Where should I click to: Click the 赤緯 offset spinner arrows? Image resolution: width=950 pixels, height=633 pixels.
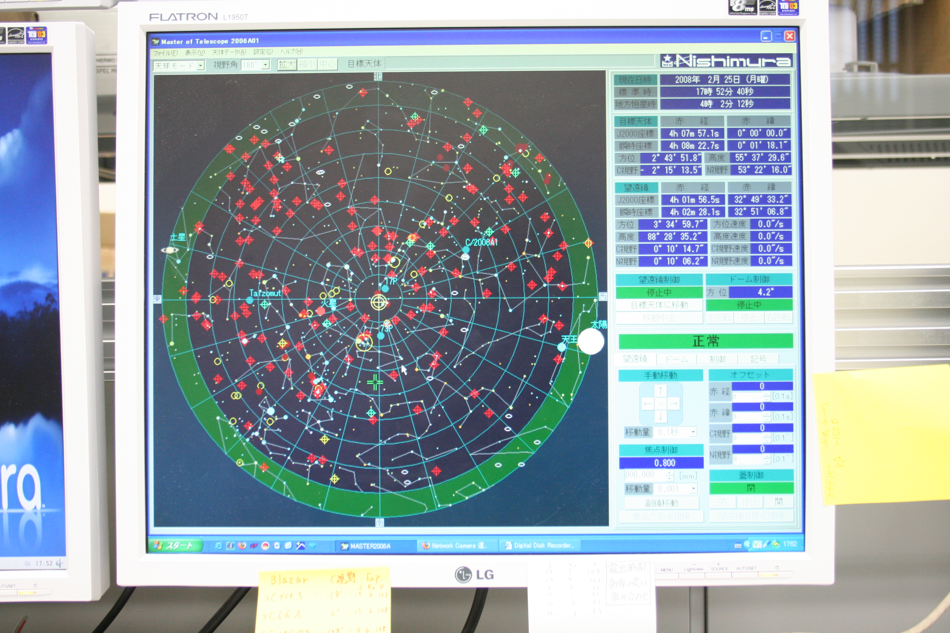767,417
